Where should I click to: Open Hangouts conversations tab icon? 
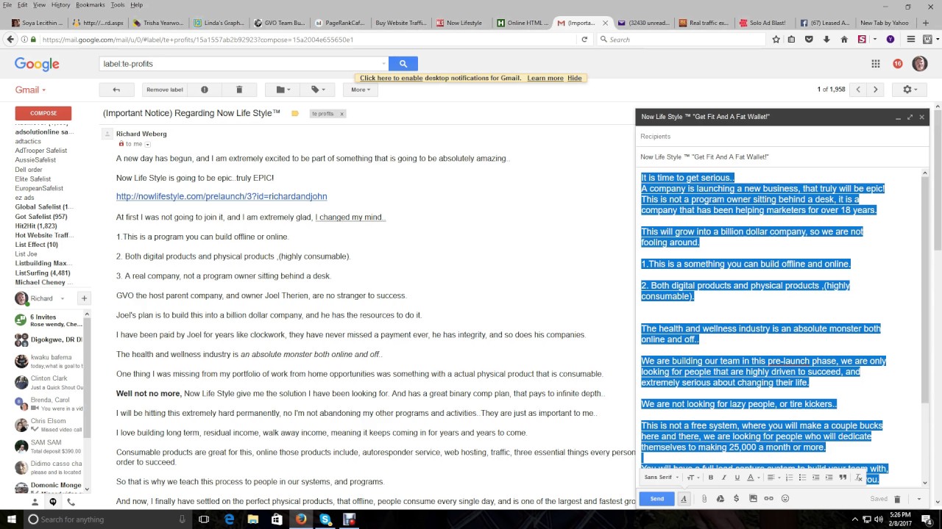point(52,502)
